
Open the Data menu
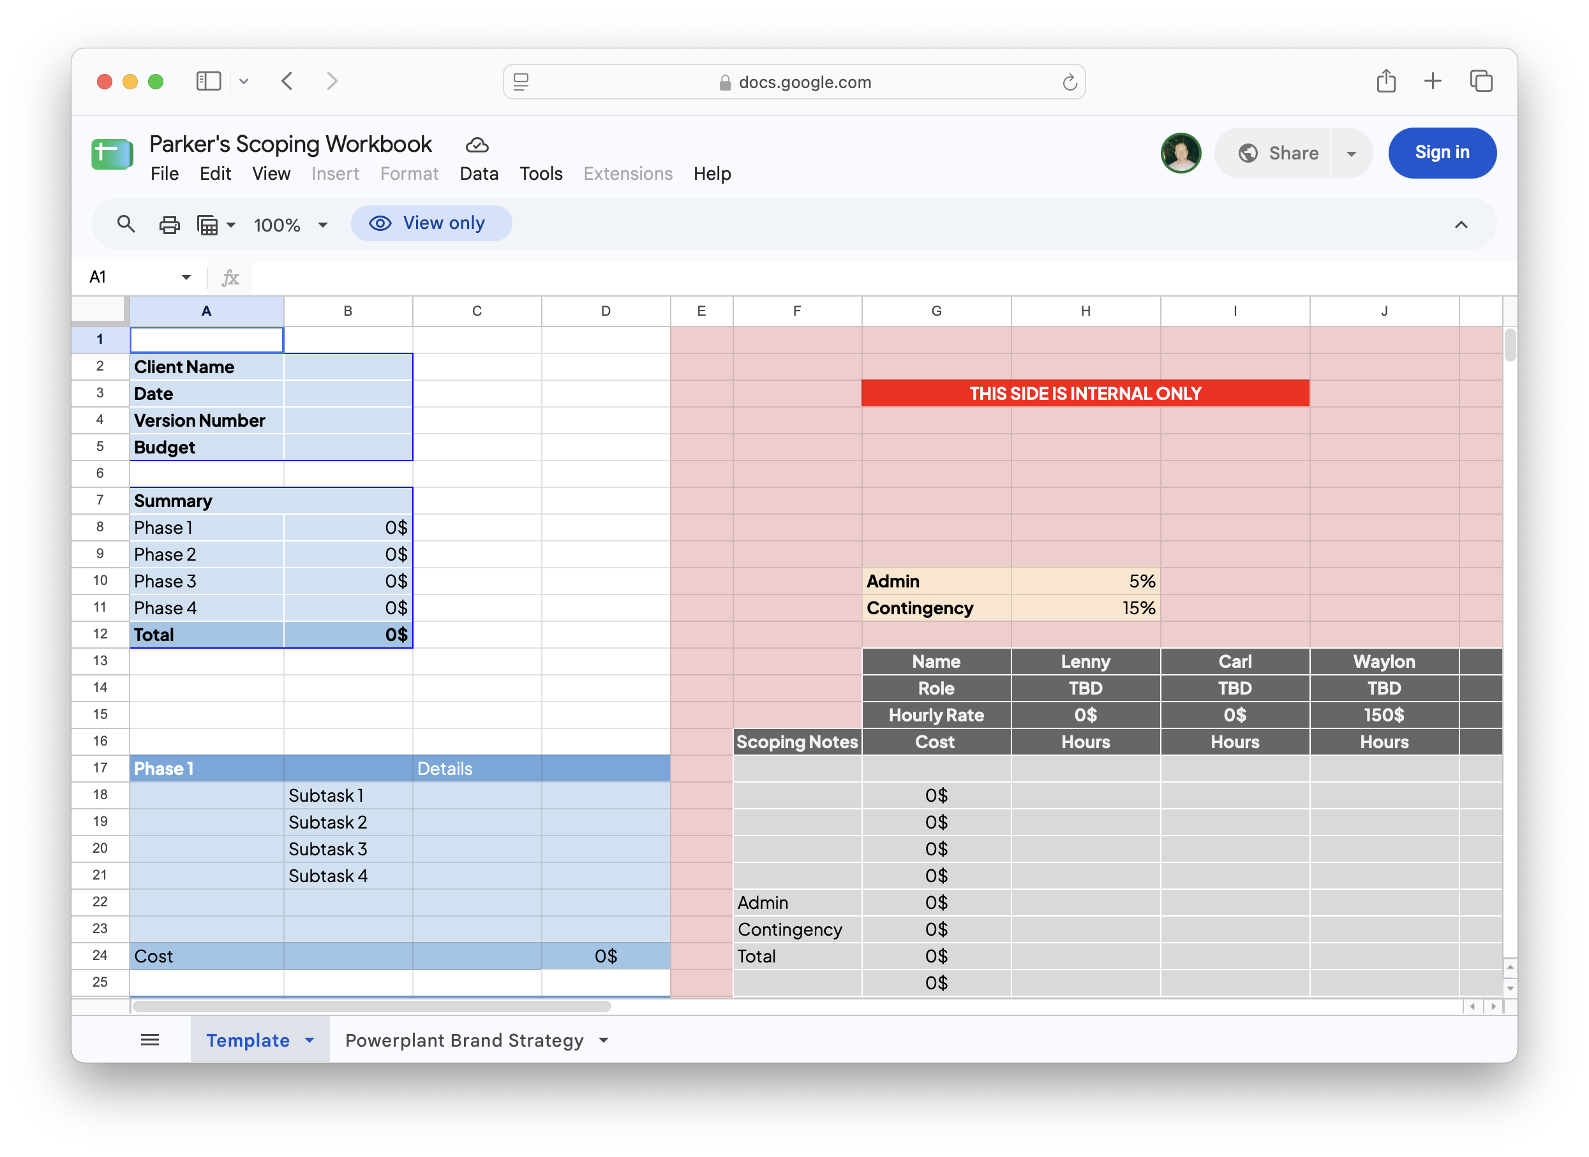pyautogui.click(x=479, y=173)
